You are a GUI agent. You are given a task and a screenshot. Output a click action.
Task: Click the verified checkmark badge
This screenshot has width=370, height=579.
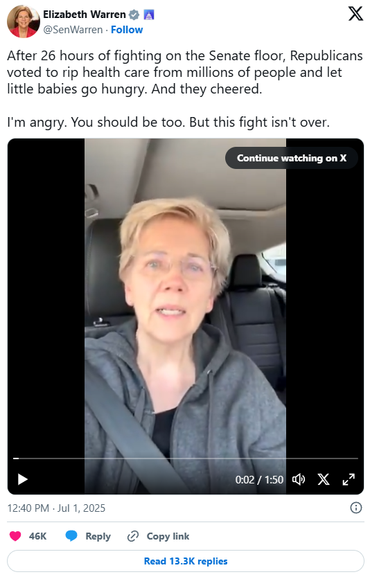tap(134, 15)
